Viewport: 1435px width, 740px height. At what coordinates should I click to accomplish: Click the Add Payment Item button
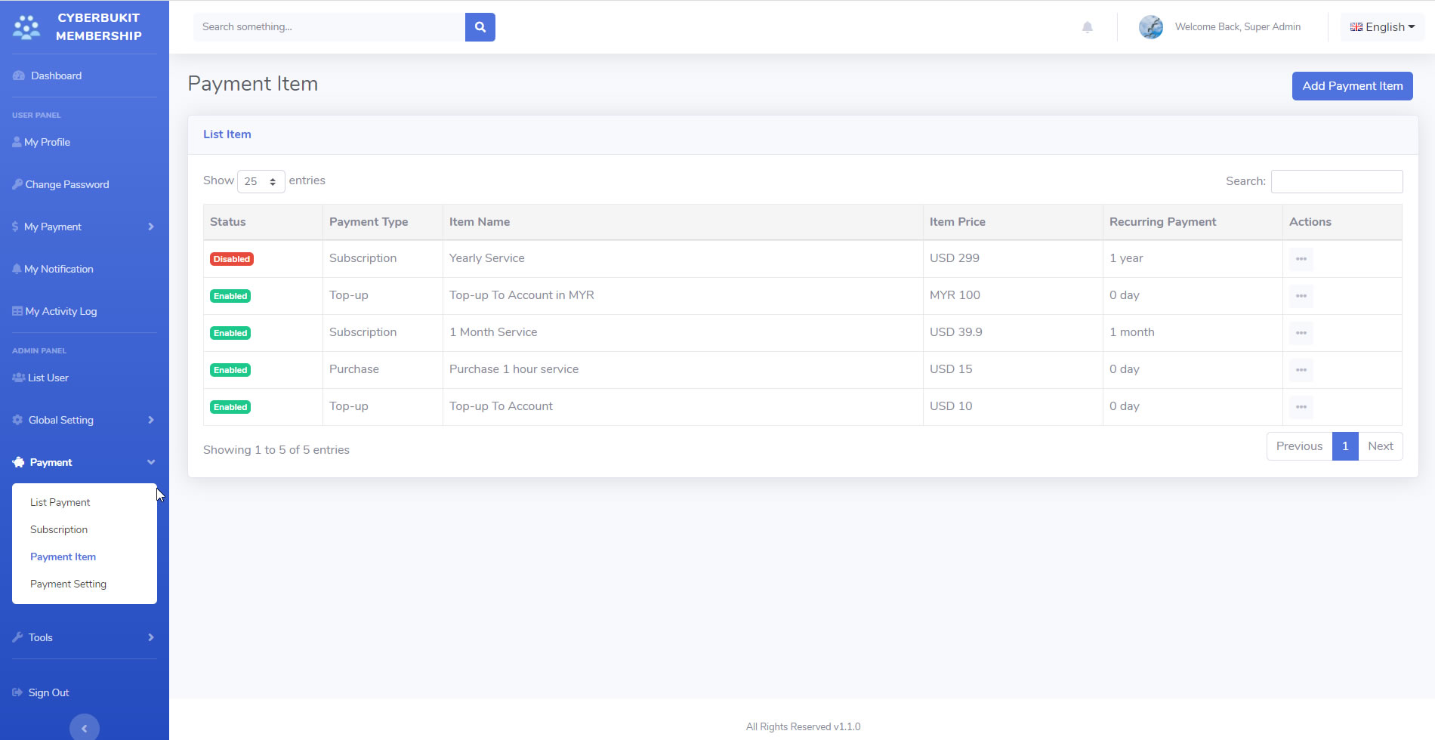pos(1352,86)
